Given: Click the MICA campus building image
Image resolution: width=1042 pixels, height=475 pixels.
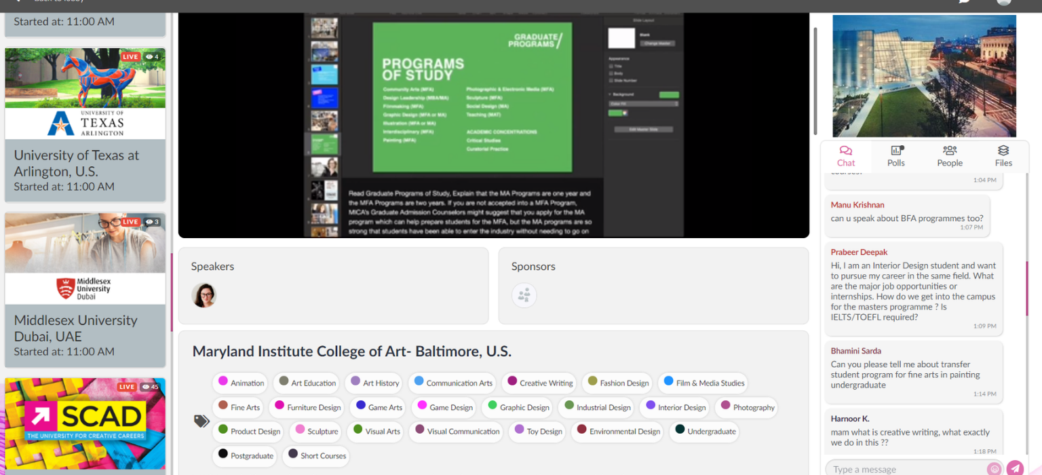Looking at the screenshot, I should 924,76.
